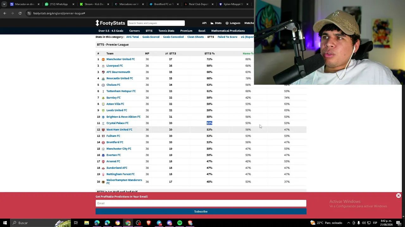Open Spotify from the taskbar
405x227 pixels.
(x=180, y=223)
